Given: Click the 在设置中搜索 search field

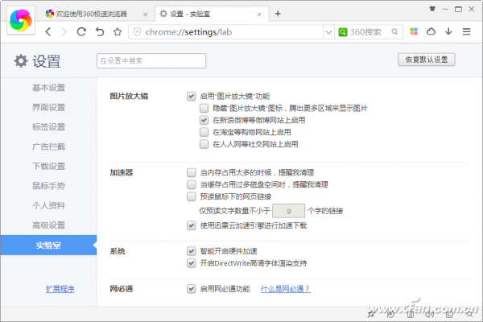Looking at the screenshot, I should [x=151, y=60].
